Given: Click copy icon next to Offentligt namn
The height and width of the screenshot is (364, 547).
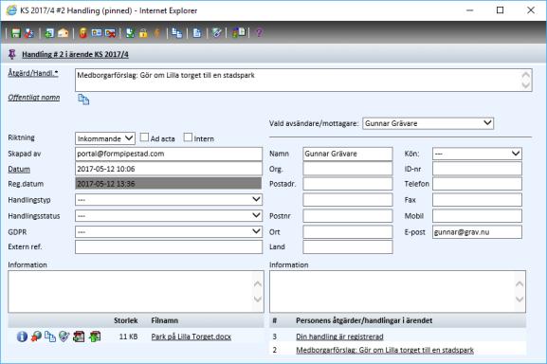Looking at the screenshot, I should click(x=83, y=100).
